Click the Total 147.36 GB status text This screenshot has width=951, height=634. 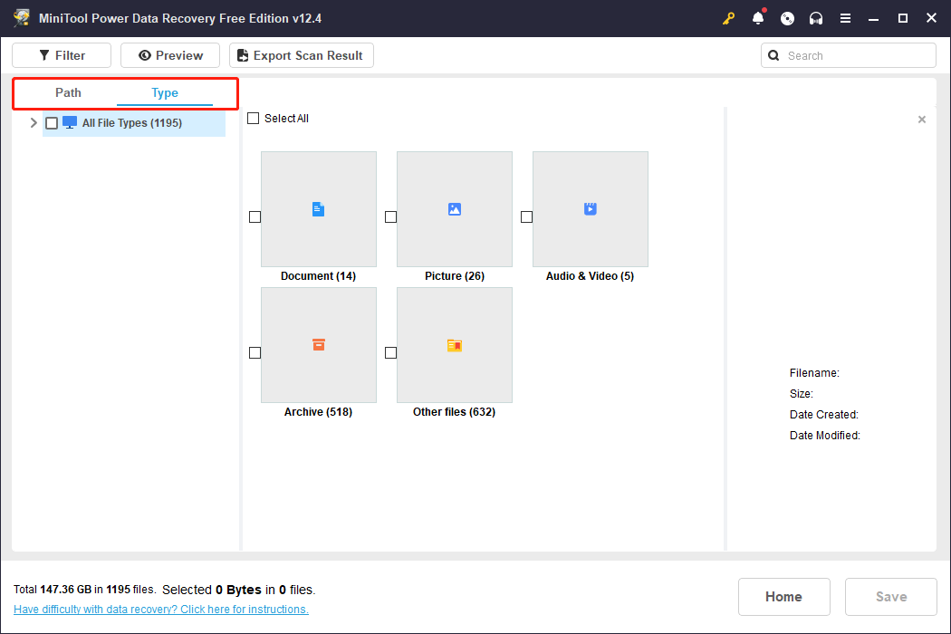[84, 589]
